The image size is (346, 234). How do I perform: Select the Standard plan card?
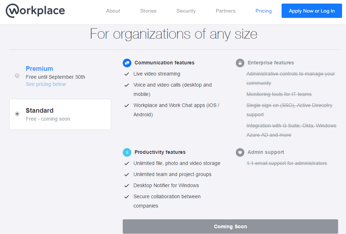[60, 114]
